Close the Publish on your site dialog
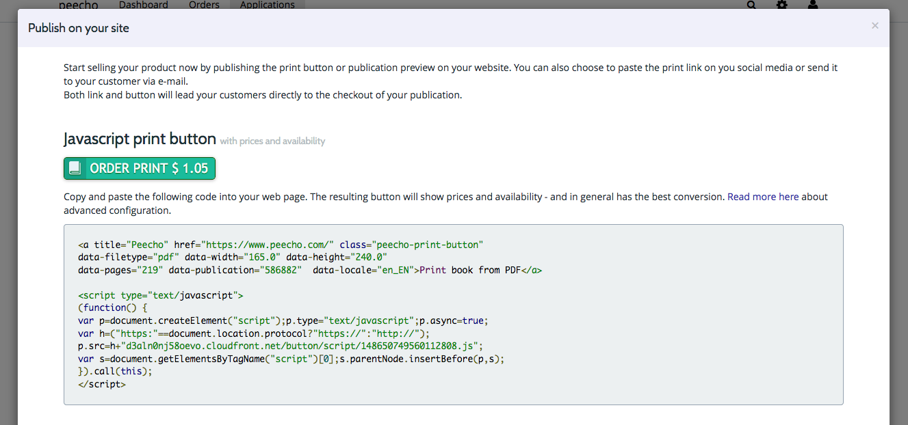The height and width of the screenshot is (425, 908). point(875,25)
